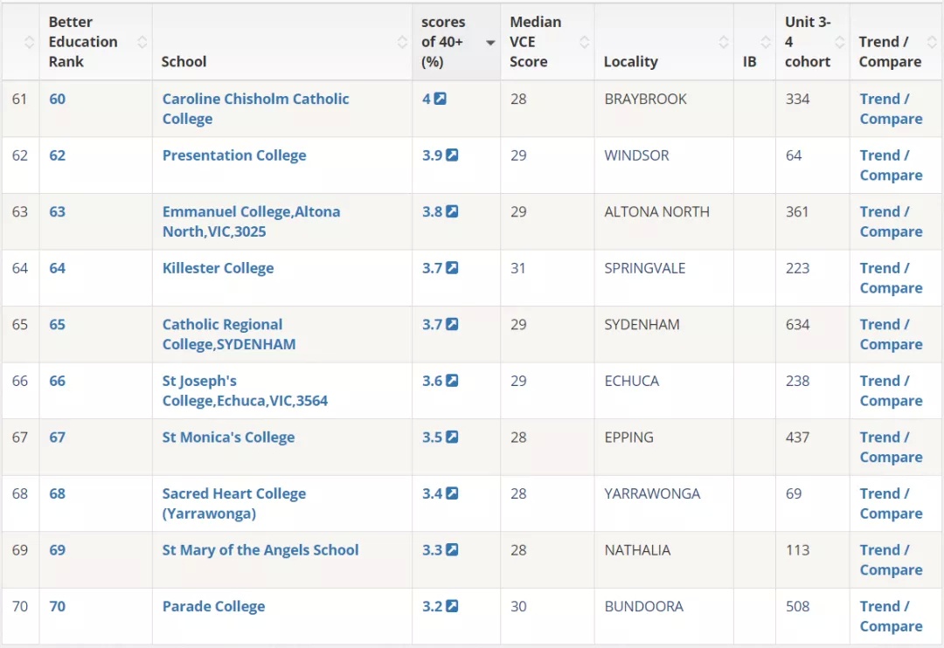Open St Joseph's College Echuca link

click(245, 390)
